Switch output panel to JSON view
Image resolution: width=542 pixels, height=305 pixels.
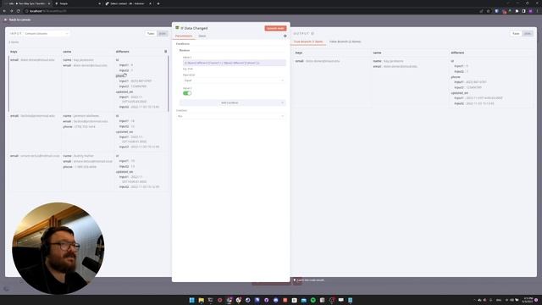click(527, 34)
